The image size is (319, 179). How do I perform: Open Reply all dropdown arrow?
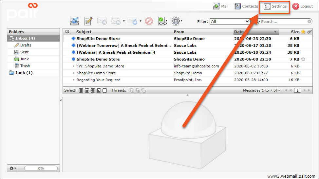(124, 21)
